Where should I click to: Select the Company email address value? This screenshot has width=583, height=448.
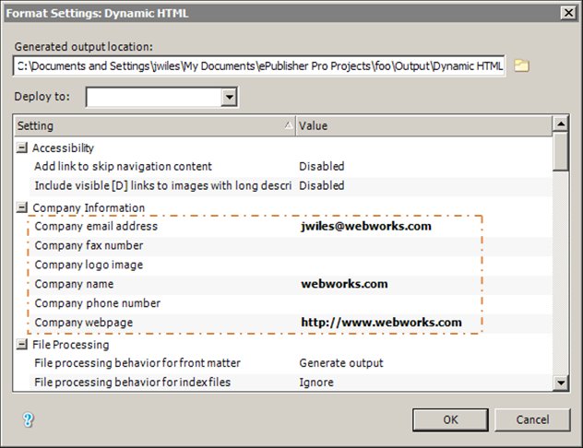(365, 226)
